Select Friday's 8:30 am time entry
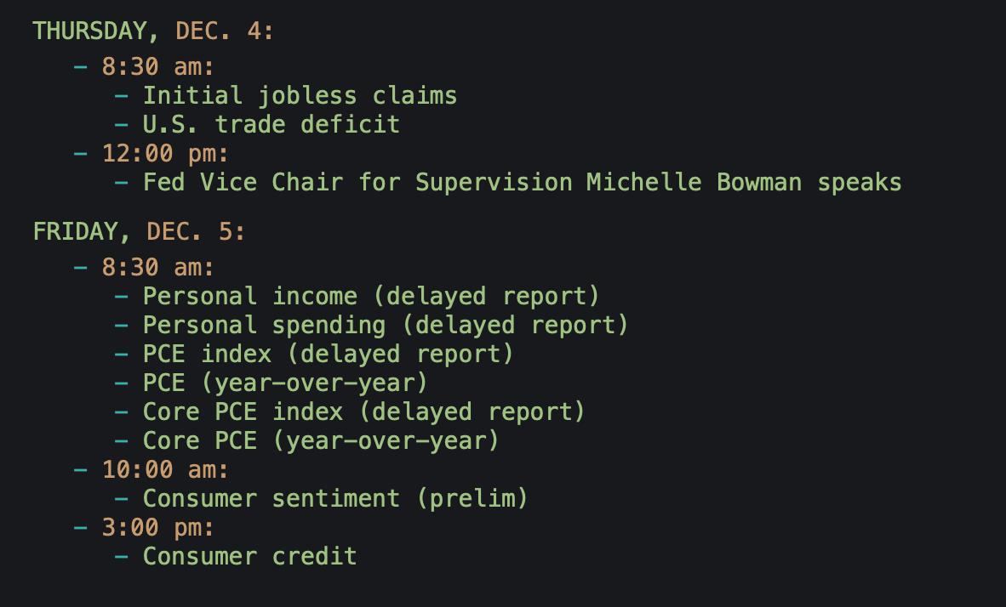 pos(158,268)
